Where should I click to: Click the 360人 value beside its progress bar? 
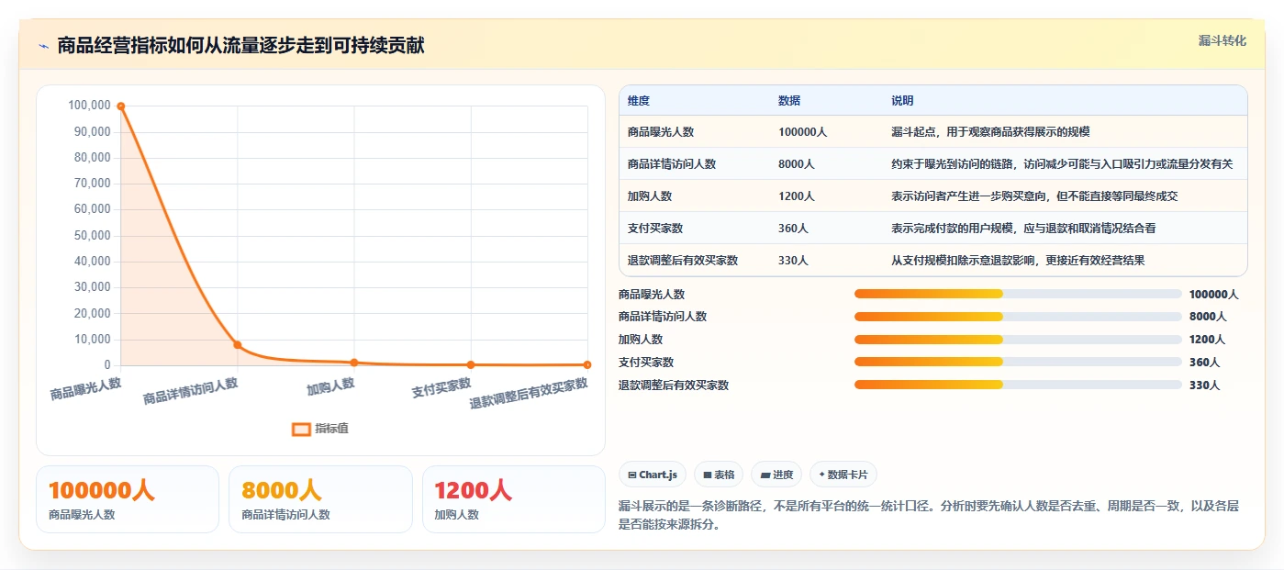point(1204,363)
